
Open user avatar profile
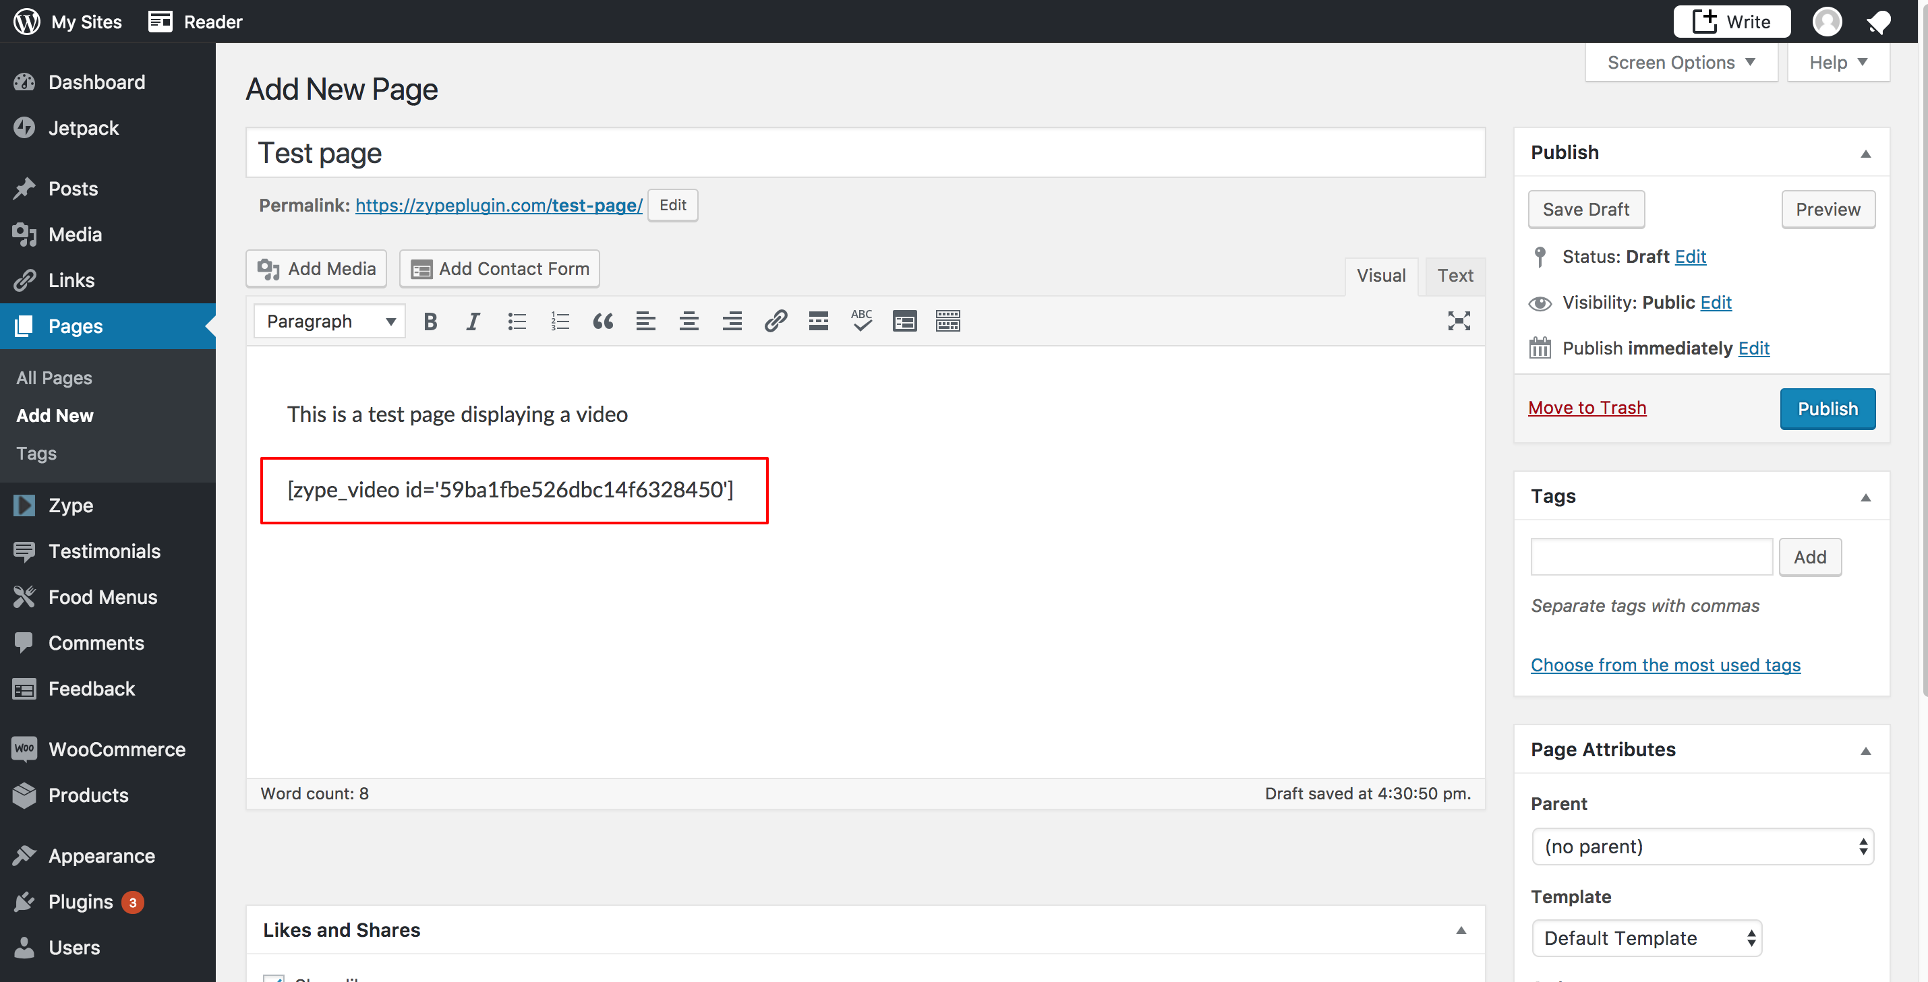click(x=1827, y=22)
